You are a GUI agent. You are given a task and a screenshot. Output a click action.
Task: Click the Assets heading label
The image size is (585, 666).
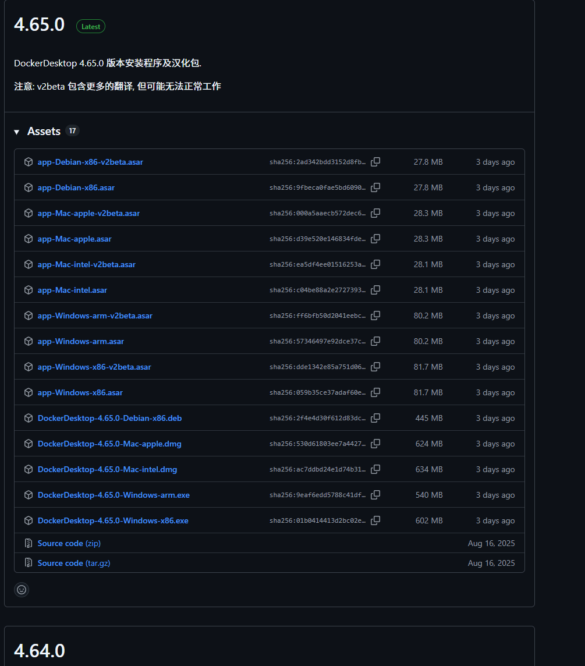point(44,132)
